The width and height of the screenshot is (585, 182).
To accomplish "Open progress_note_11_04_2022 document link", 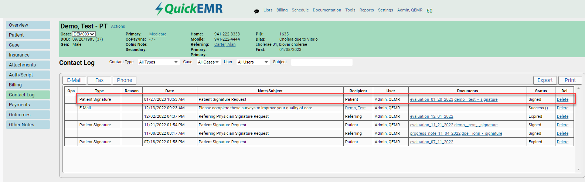I will [x=435, y=133].
